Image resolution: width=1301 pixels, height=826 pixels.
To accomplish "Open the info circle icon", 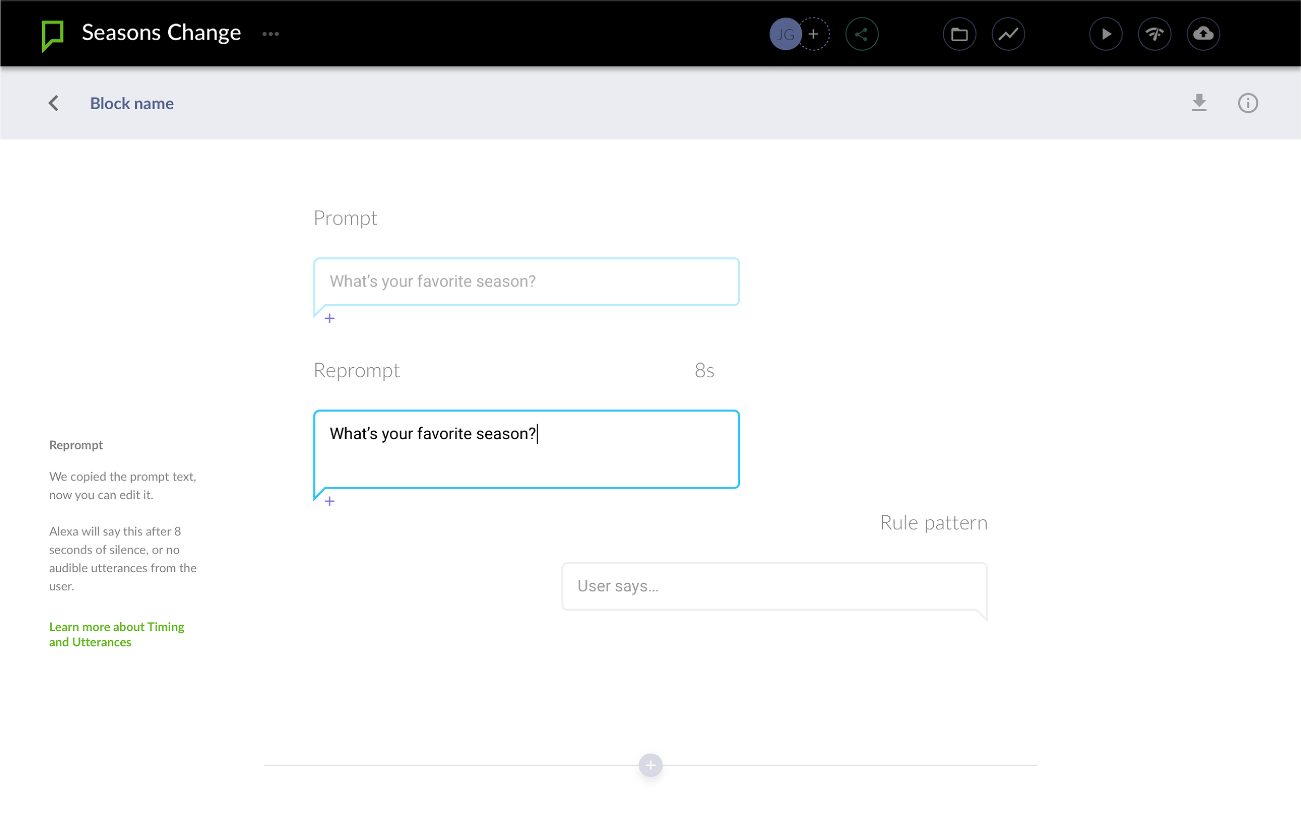I will [x=1247, y=103].
